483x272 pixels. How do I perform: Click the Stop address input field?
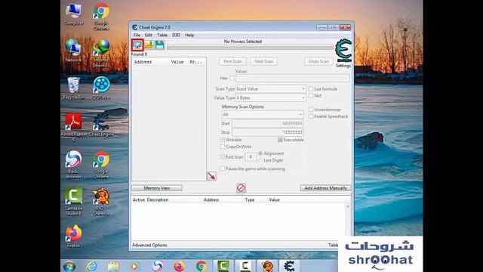click(x=268, y=132)
